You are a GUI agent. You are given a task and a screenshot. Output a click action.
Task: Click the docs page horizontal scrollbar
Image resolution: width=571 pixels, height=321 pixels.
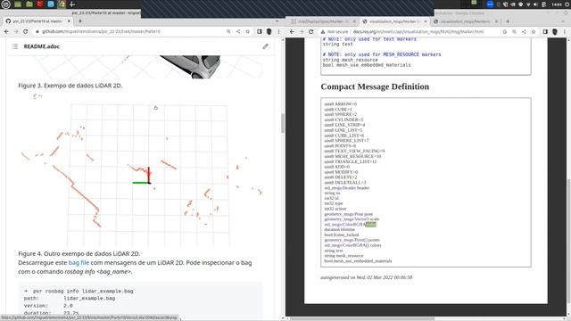click(362, 319)
